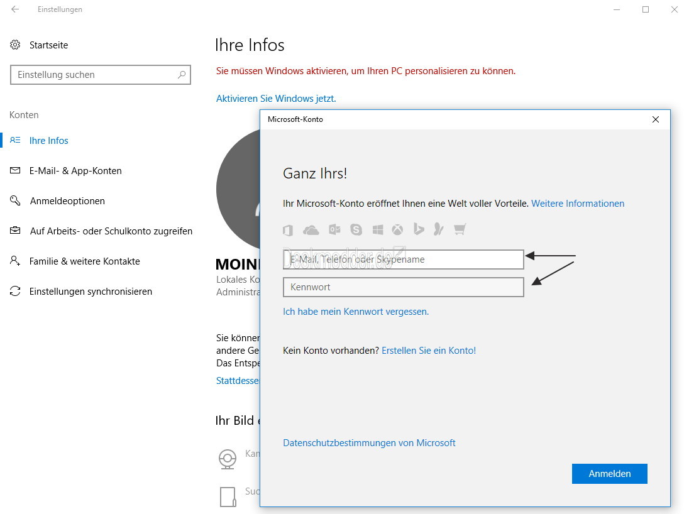Click the Skype icon in the service row
The image size is (689, 514).
[x=356, y=229]
